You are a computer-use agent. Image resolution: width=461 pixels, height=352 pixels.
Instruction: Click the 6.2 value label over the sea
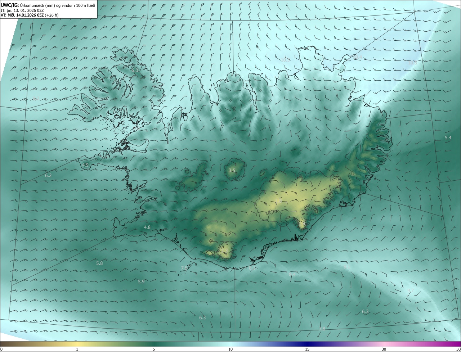48,175
